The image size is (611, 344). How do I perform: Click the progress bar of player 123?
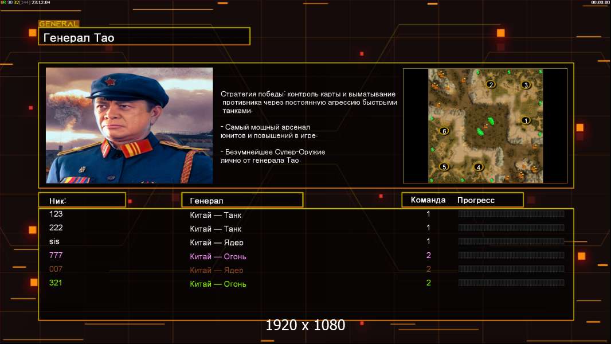[511, 213]
